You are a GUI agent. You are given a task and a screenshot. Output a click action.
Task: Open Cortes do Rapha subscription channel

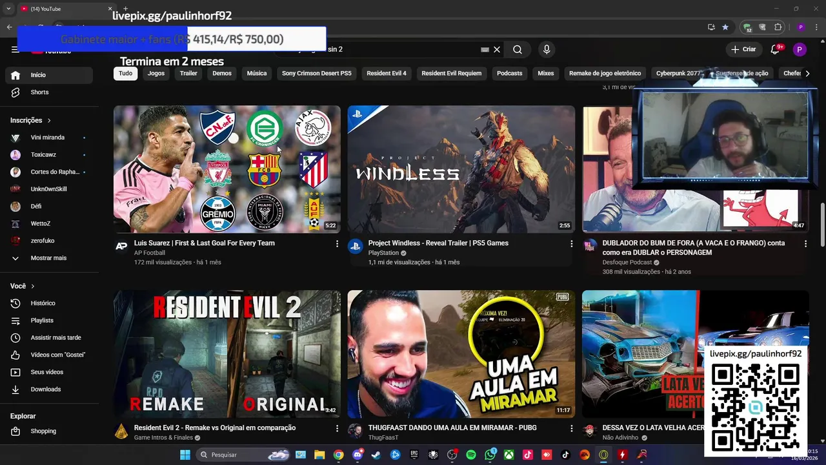pyautogui.click(x=49, y=172)
